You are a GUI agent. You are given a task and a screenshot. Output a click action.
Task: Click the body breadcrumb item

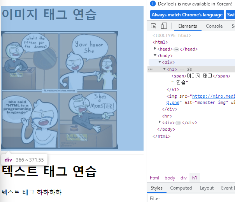[170, 178]
